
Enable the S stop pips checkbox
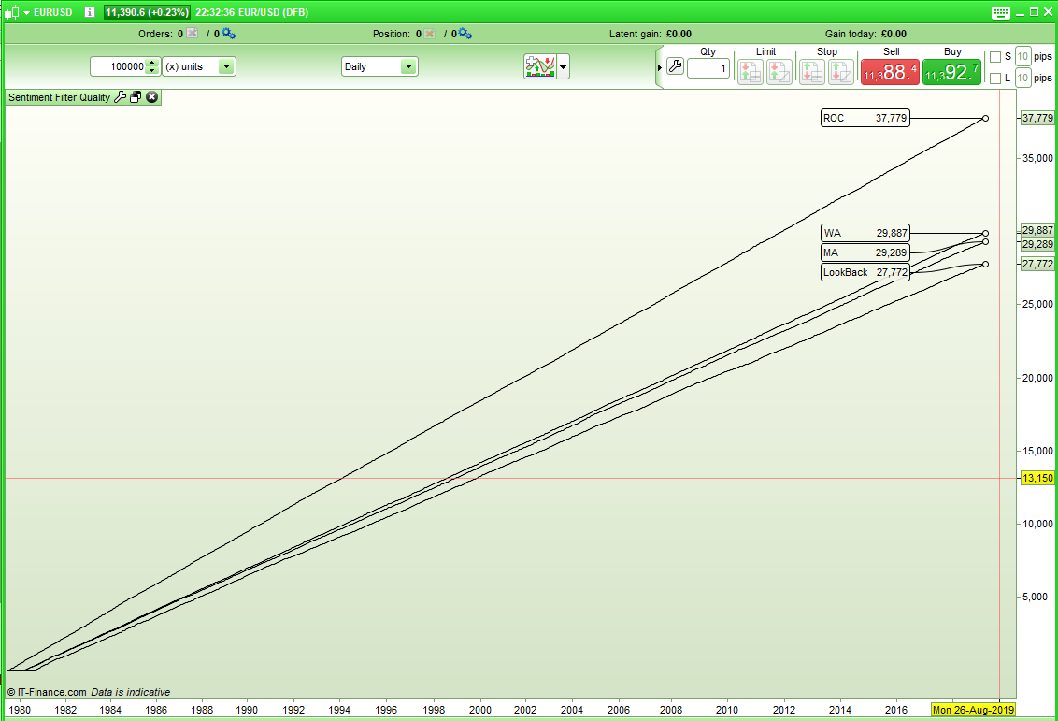tap(995, 57)
